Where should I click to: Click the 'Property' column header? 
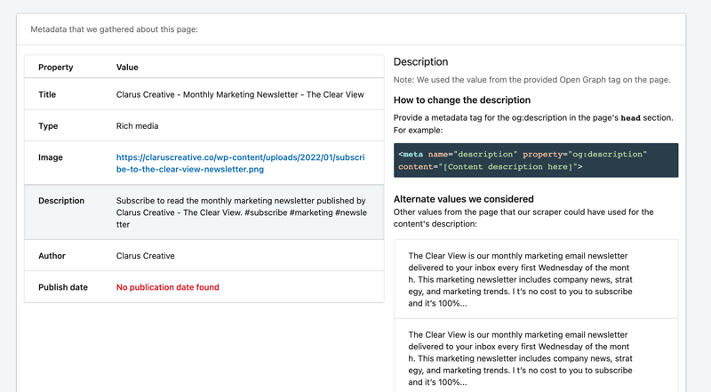point(56,68)
